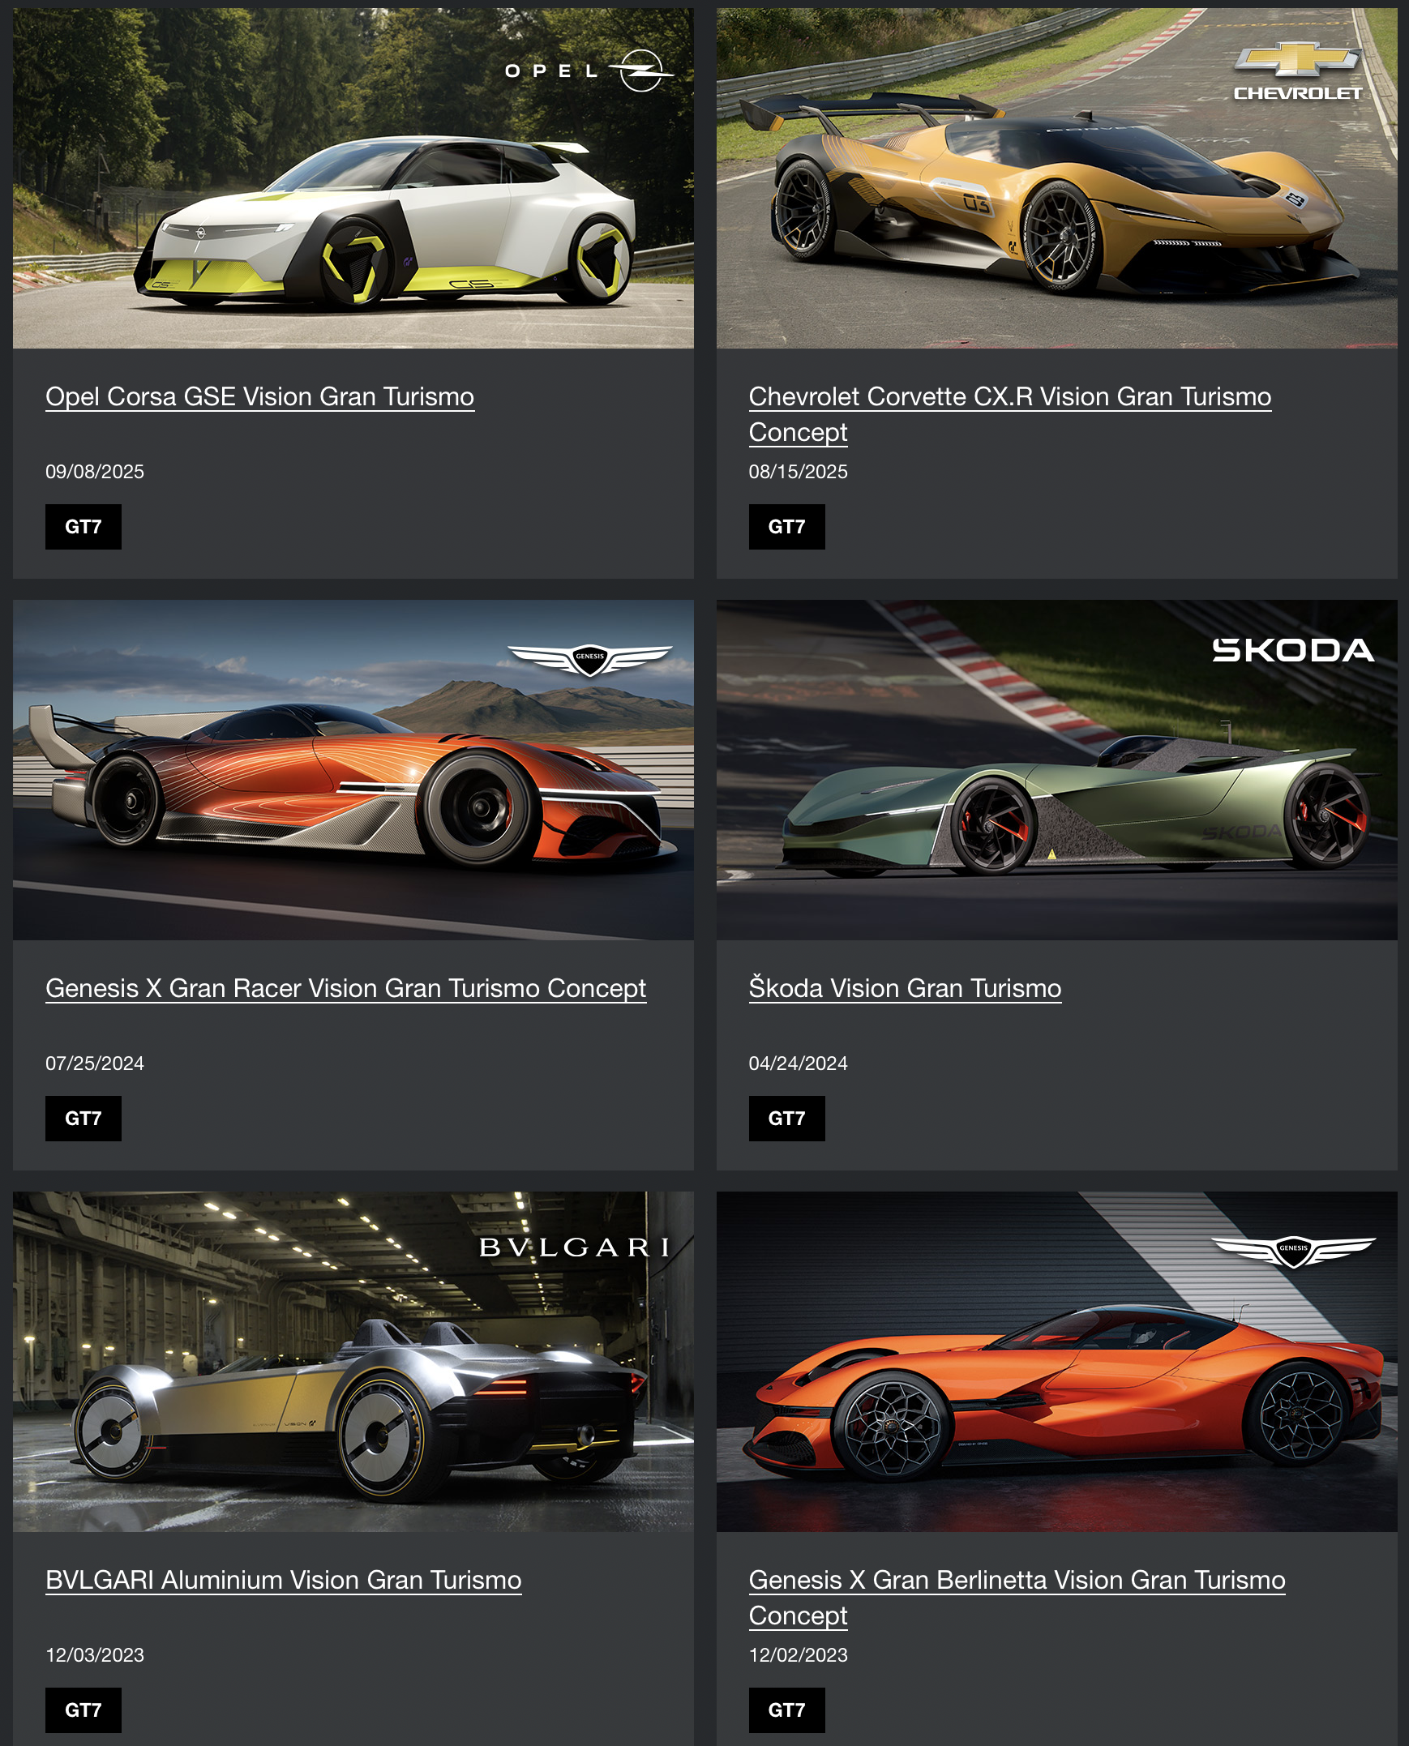Click the GT7 tag under the Opel Corsa card
The height and width of the screenshot is (1746, 1409).
coord(84,527)
